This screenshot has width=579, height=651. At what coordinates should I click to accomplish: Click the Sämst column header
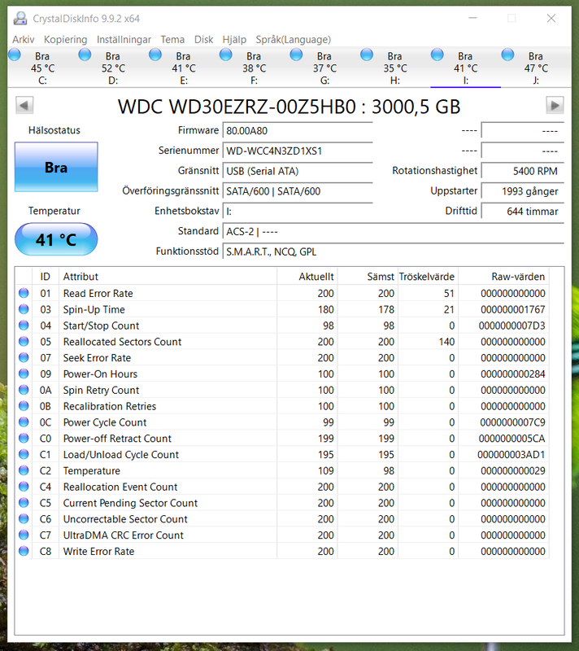pyautogui.click(x=368, y=277)
